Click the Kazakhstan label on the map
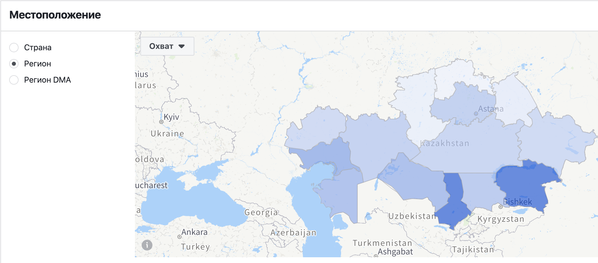The height and width of the screenshot is (263, 598). 445,143
